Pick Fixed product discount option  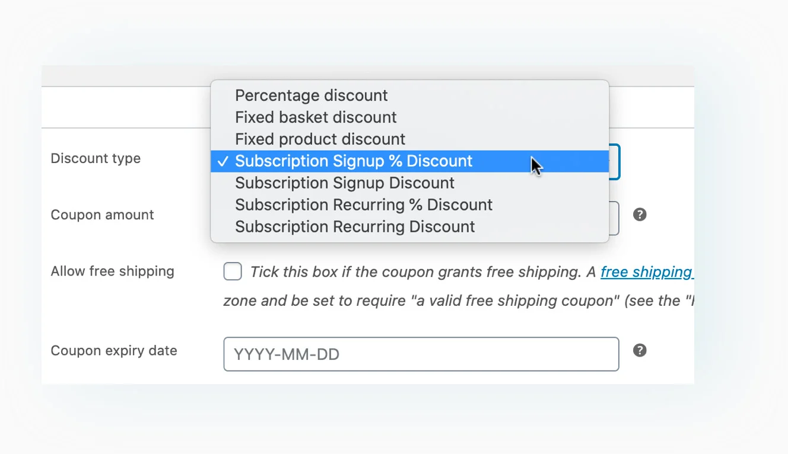(409, 139)
